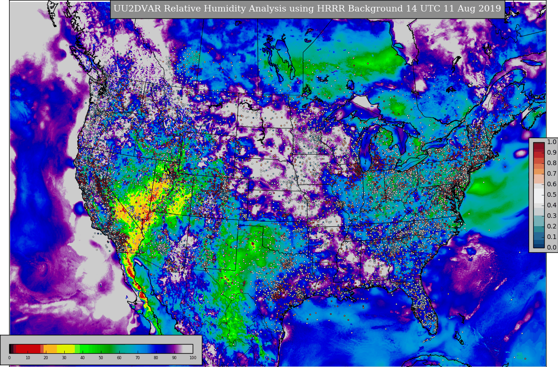Click the "0.0" label on right colorbar
The image size is (558, 367).
pyautogui.click(x=552, y=248)
